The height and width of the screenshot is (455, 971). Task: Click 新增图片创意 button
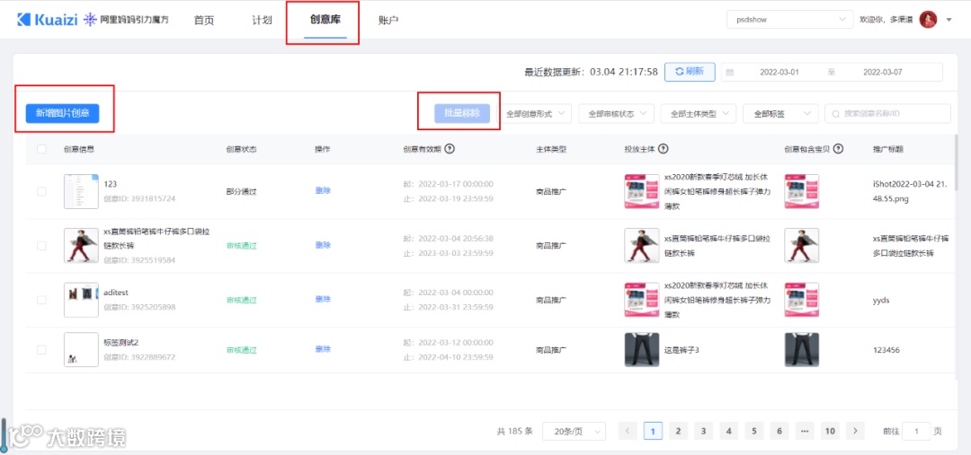click(x=63, y=113)
